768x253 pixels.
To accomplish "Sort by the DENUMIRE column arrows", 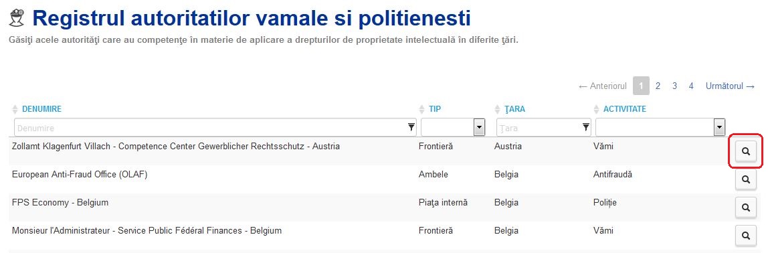I will [15, 109].
